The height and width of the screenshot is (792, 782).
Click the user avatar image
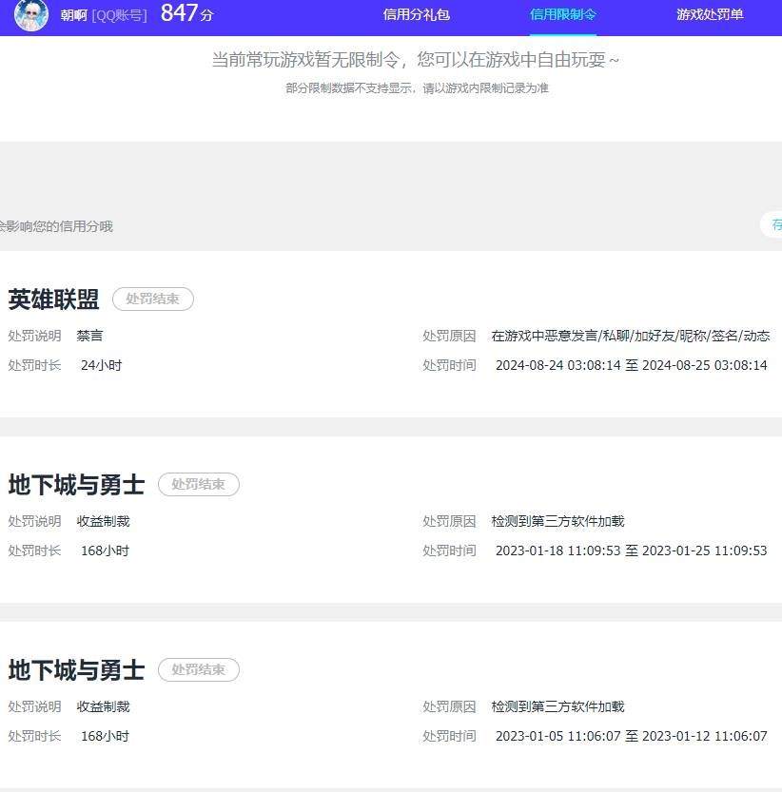pos(31,14)
